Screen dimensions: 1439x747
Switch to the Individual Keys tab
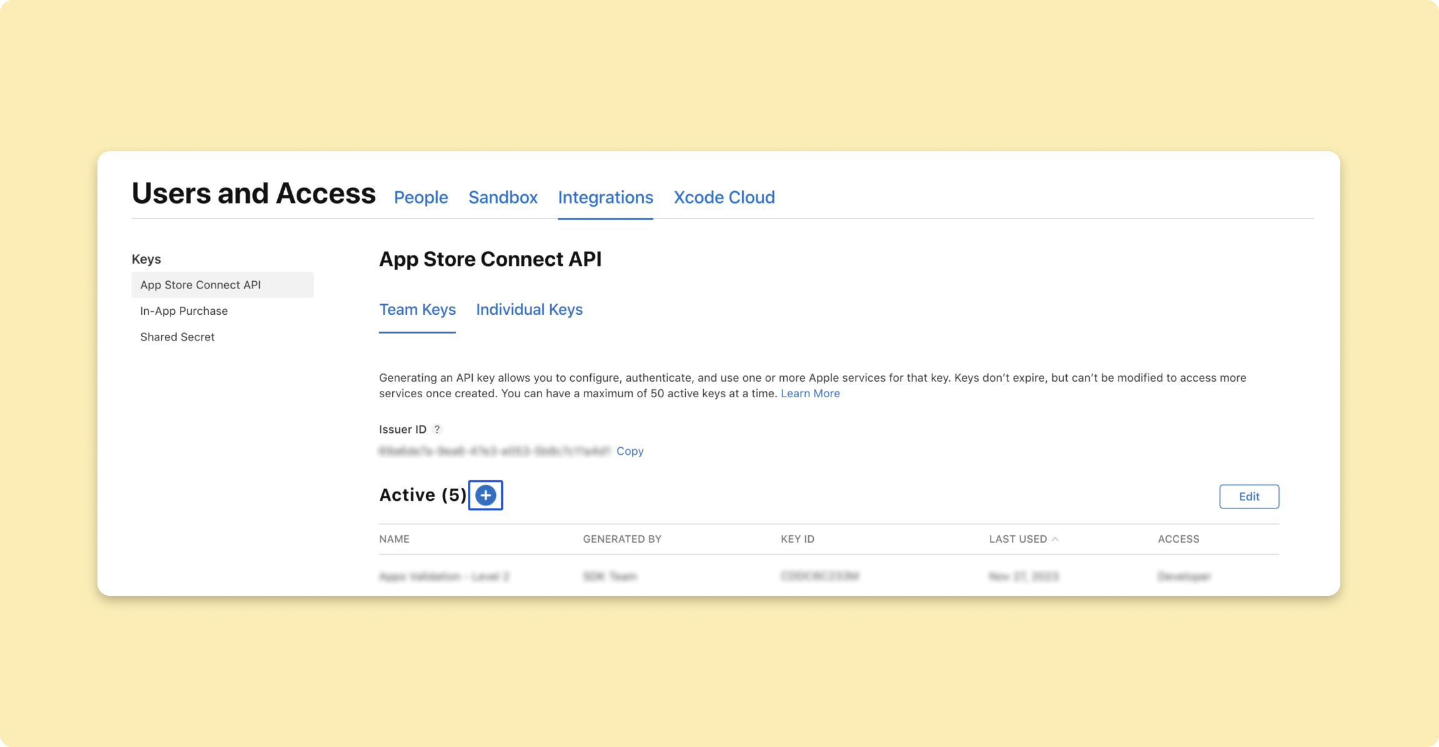(529, 310)
